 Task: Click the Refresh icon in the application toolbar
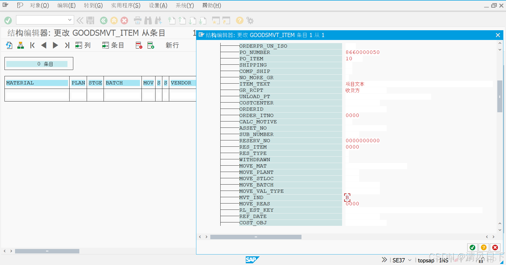pyautogui.click(x=9, y=45)
